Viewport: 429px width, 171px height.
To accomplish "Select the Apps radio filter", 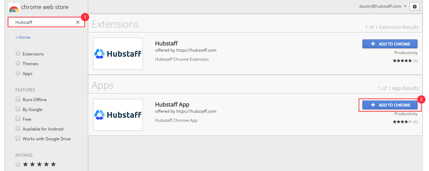I will (18, 73).
